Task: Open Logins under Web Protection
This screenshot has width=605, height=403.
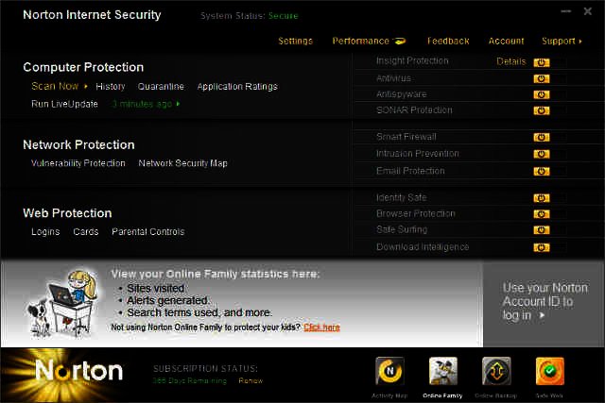Action: [45, 232]
